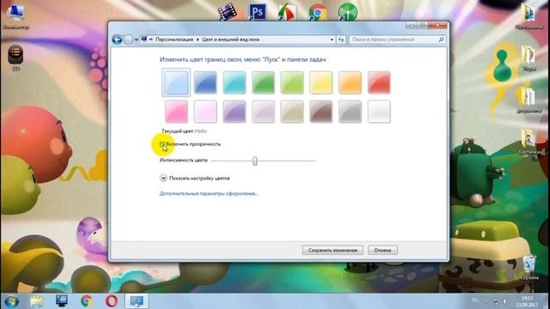Go back with the blue Back arrow
550x309 pixels.
click(117, 39)
